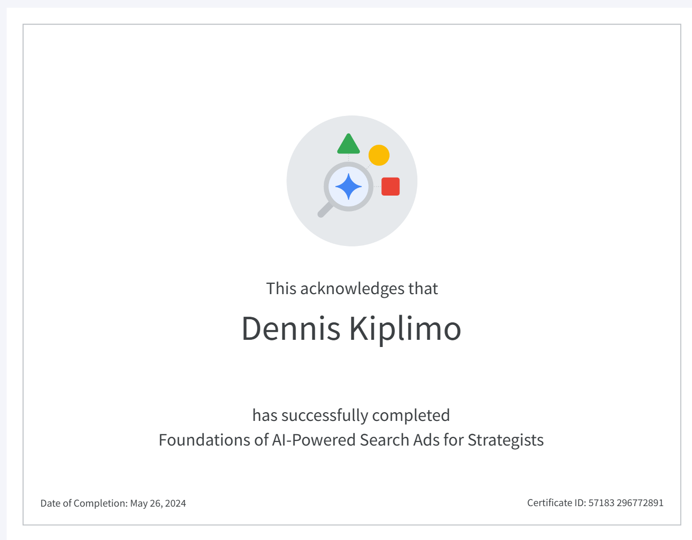Click the word "acknowledges" above the name

(352, 288)
